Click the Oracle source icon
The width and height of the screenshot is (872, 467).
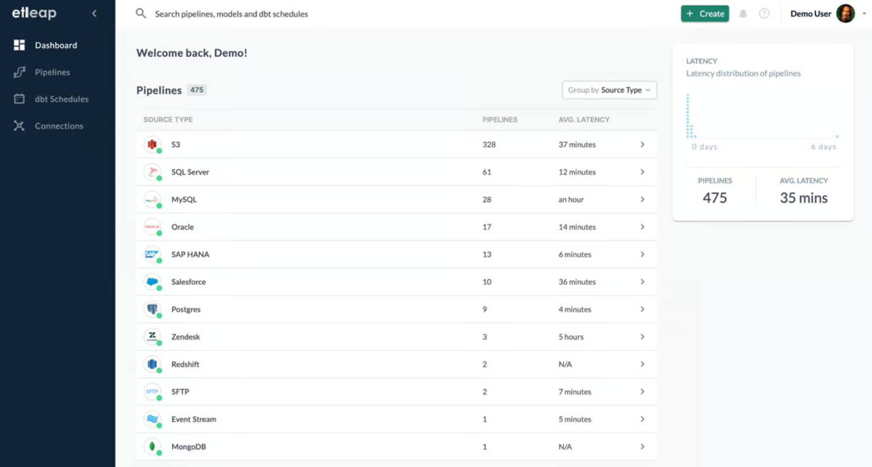[x=152, y=226]
